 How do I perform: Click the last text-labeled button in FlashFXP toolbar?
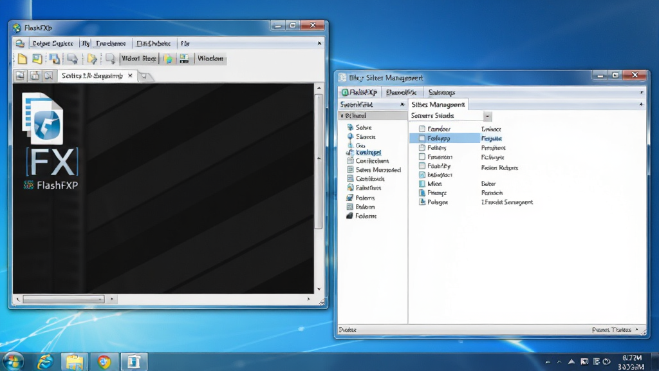point(210,59)
